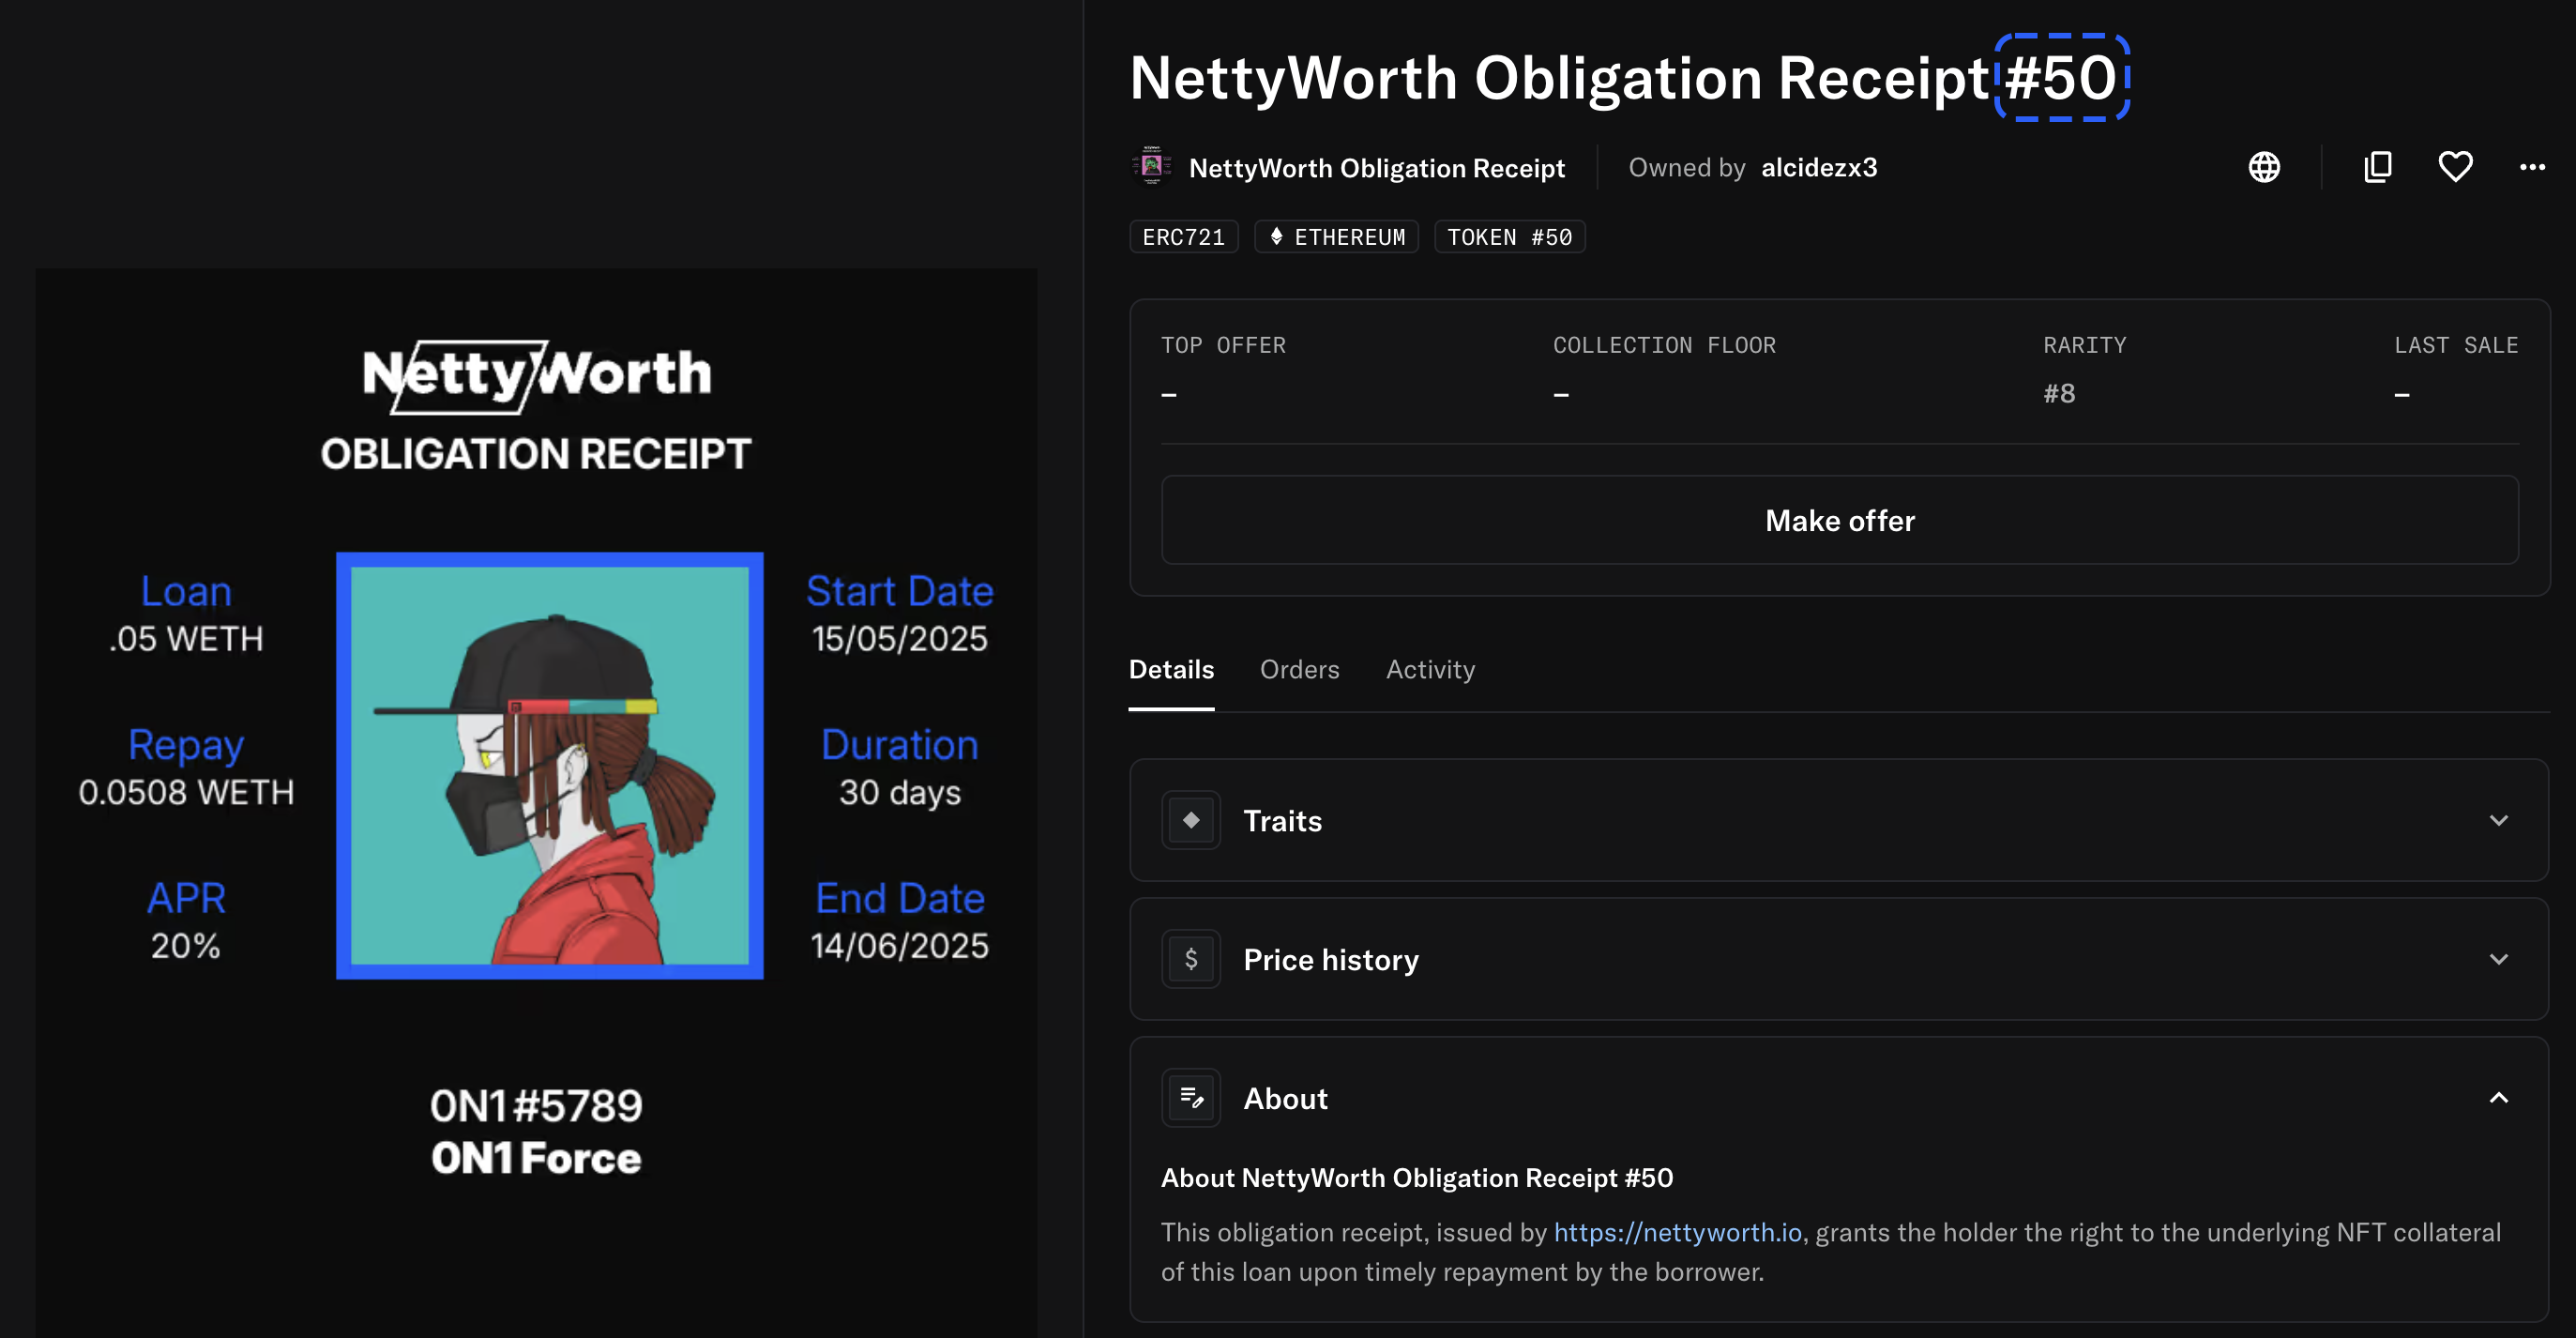Viewport: 2576px width, 1338px height.
Task: Click the Repay 0.0508 WETH value
Action: click(186, 792)
